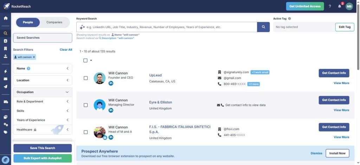The image size is (360, 165).
Task: Open the envelope email sidebar icon
Action: click(x=6, y=79)
